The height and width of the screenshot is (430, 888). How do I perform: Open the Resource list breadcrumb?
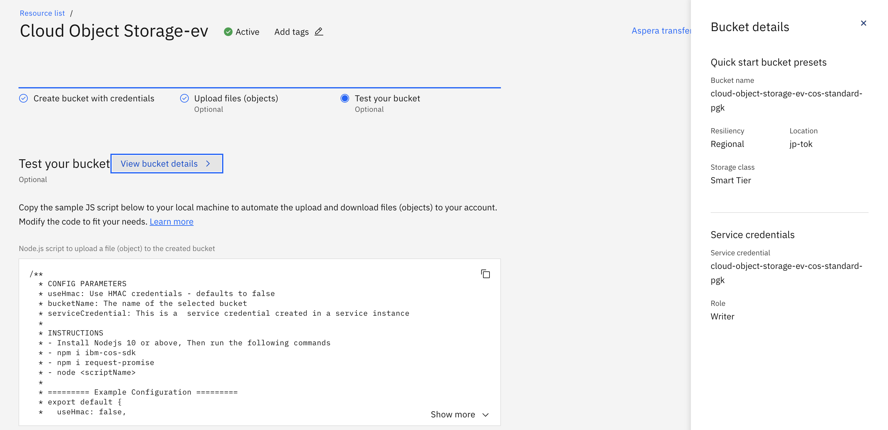tap(42, 13)
